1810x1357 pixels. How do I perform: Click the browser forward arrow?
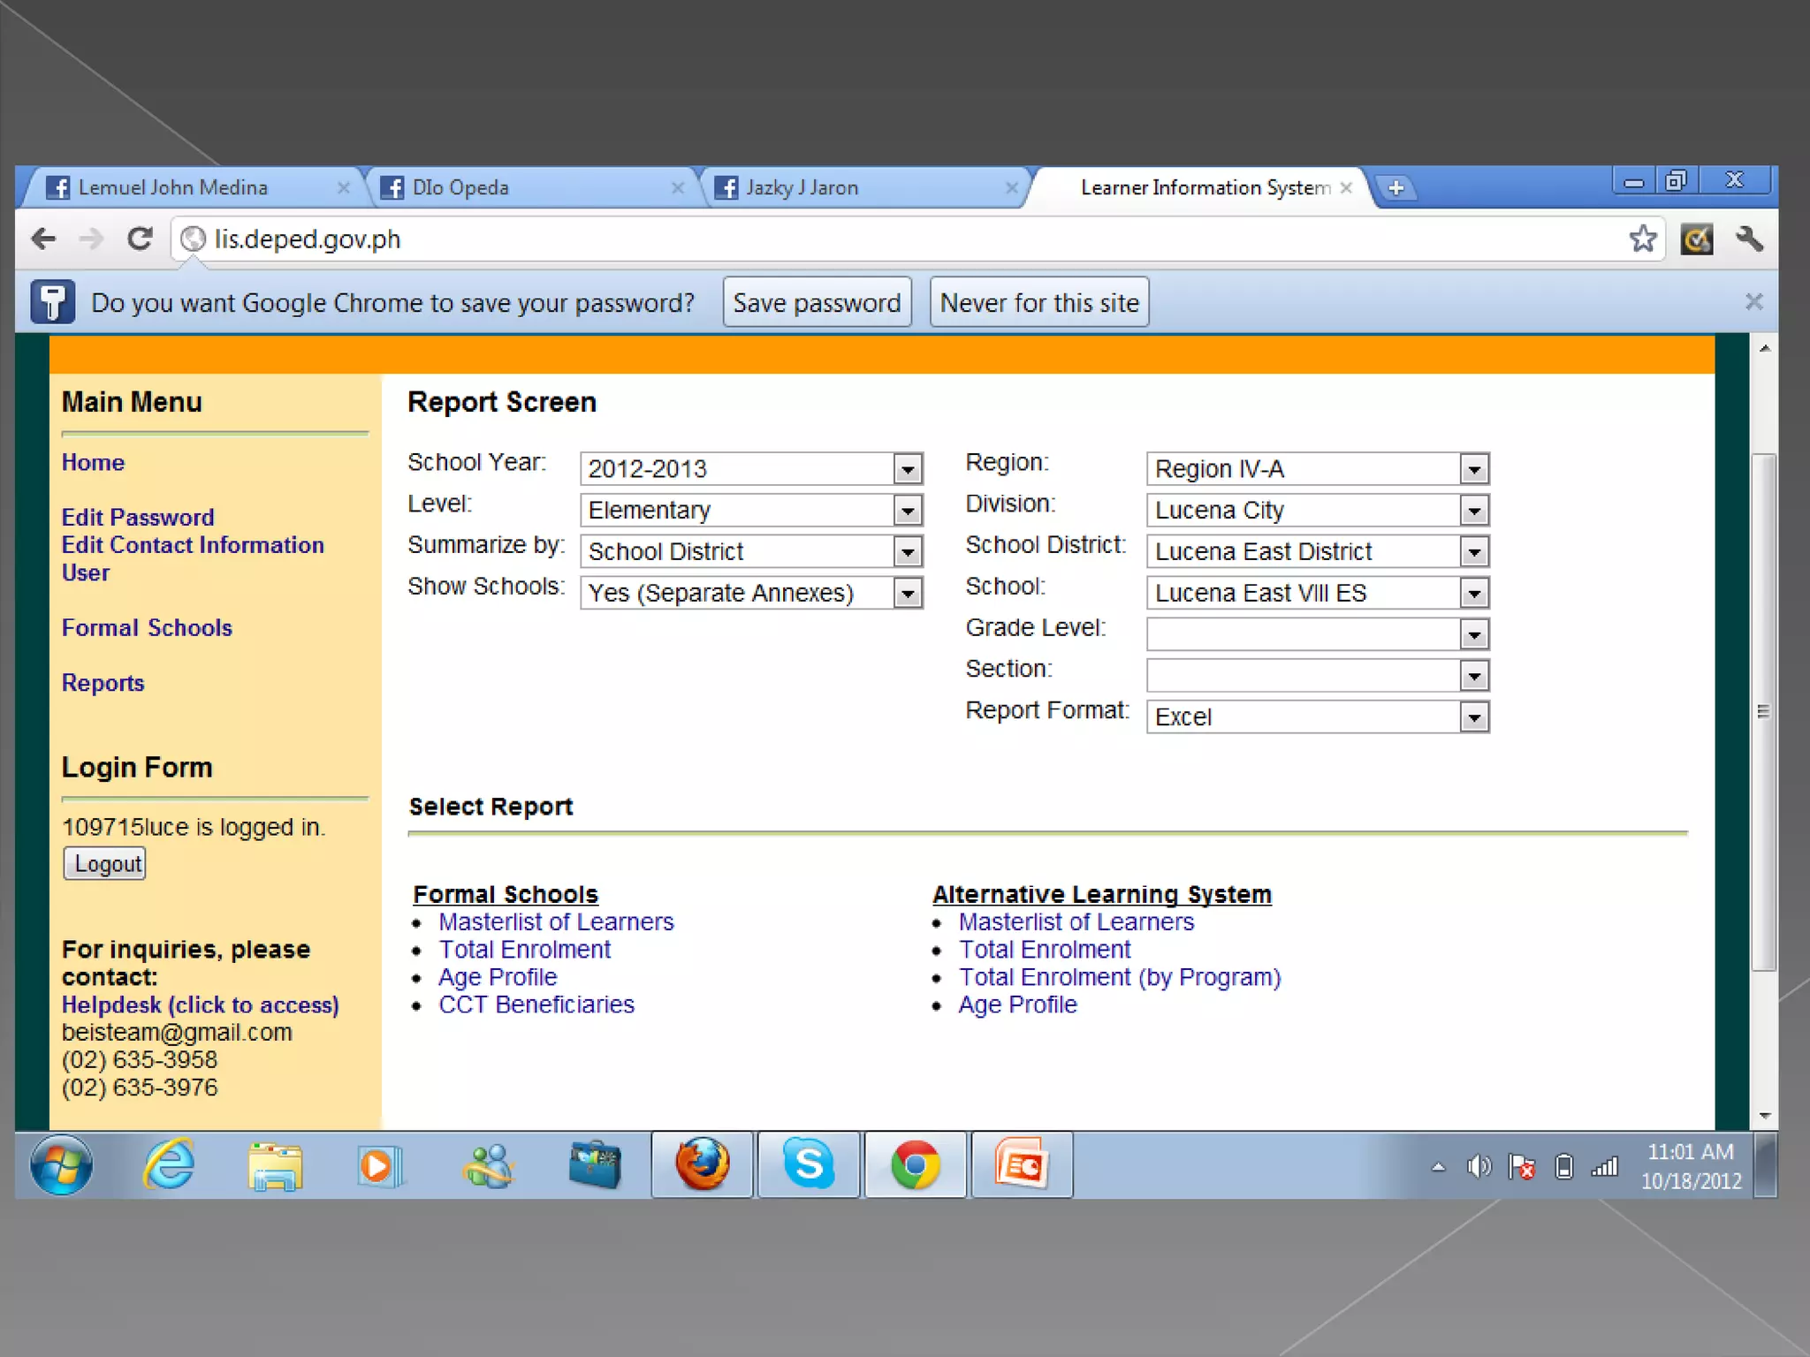tap(92, 239)
